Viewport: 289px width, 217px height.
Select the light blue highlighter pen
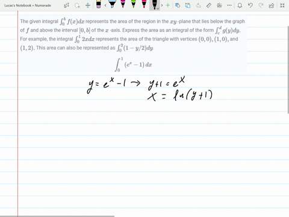pyautogui.click(x=112, y=4)
